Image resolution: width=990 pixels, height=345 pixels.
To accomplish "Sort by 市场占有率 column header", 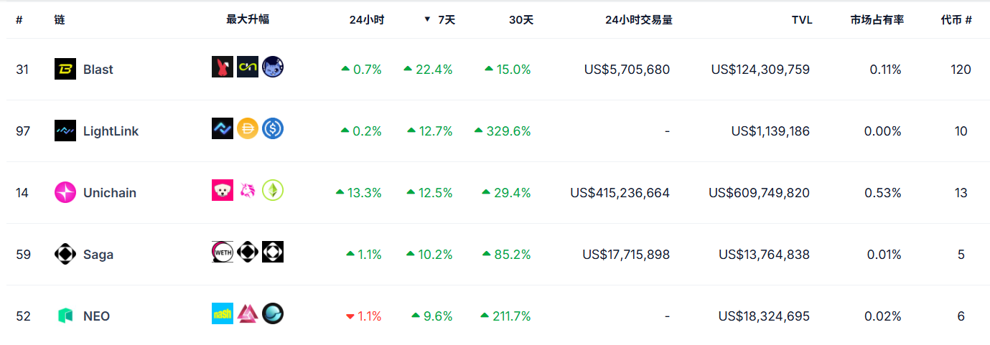I will pos(877,20).
